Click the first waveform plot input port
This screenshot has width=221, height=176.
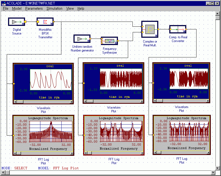14,84
